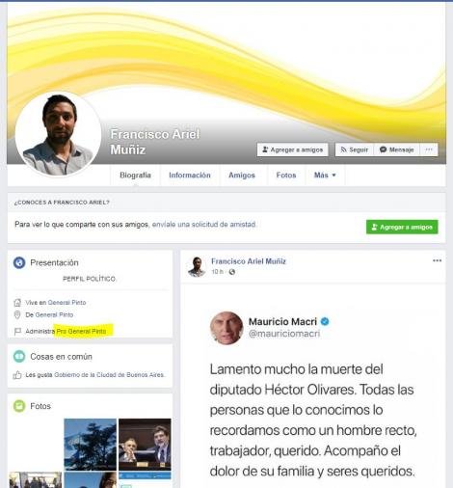
Task: Click the green Fotos section icon
Action: 19,406
